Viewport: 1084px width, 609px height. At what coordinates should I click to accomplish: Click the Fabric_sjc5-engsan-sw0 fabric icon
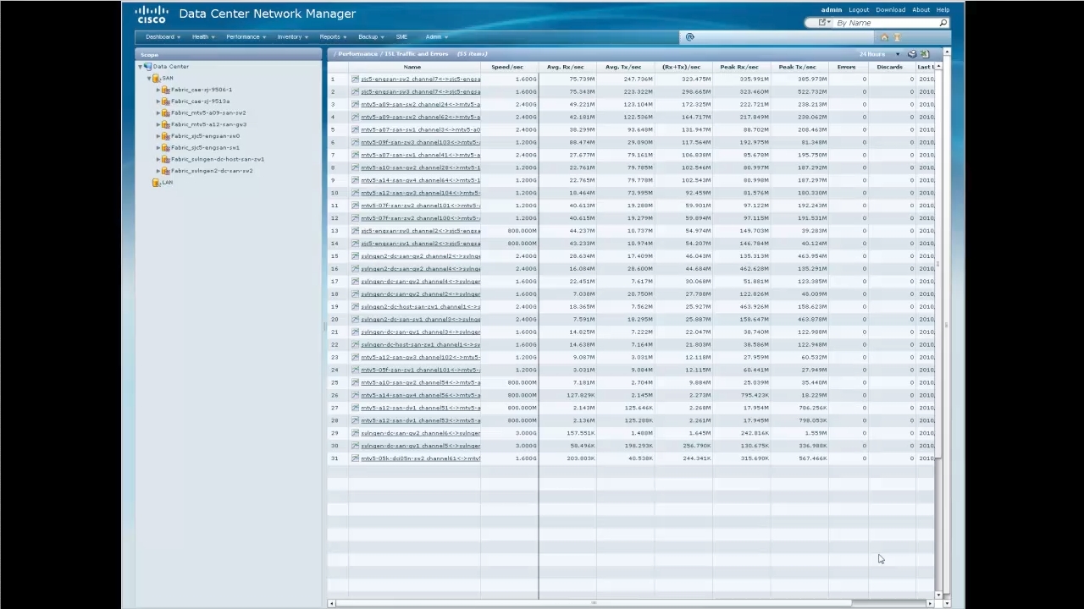pos(166,135)
